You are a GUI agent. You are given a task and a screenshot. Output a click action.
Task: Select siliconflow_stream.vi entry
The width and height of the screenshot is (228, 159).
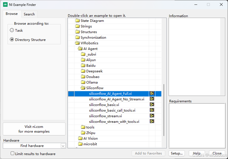pos(105,116)
